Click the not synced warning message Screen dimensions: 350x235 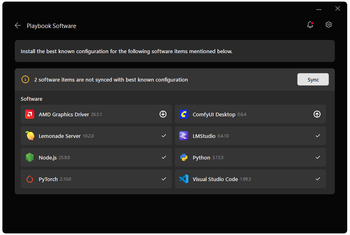pyautogui.click(x=111, y=80)
